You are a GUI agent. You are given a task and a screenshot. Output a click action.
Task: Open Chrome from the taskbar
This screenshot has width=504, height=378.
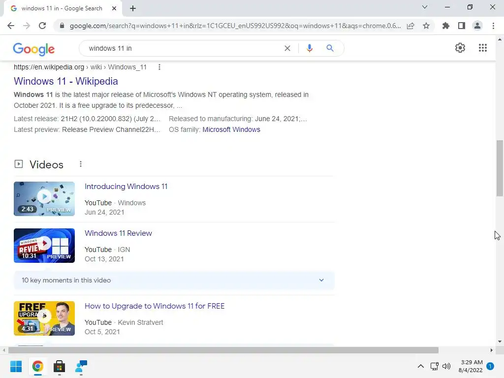(37, 366)
